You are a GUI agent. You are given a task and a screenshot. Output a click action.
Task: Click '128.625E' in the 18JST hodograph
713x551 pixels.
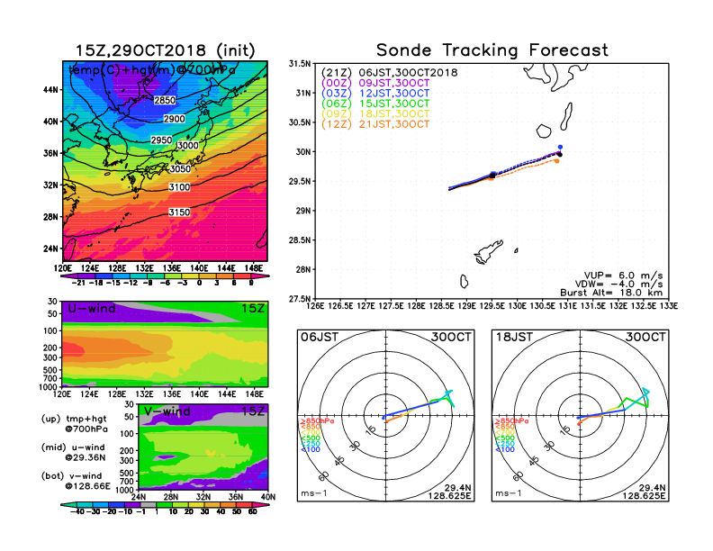pyautogui.click(x=644, y=496)
